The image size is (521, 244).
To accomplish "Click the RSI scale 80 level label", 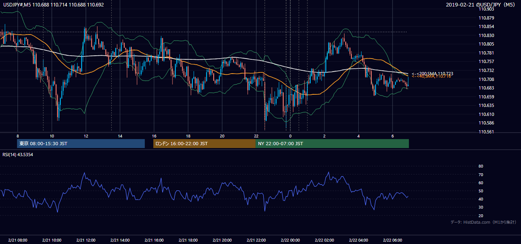I will coord(481,166).
